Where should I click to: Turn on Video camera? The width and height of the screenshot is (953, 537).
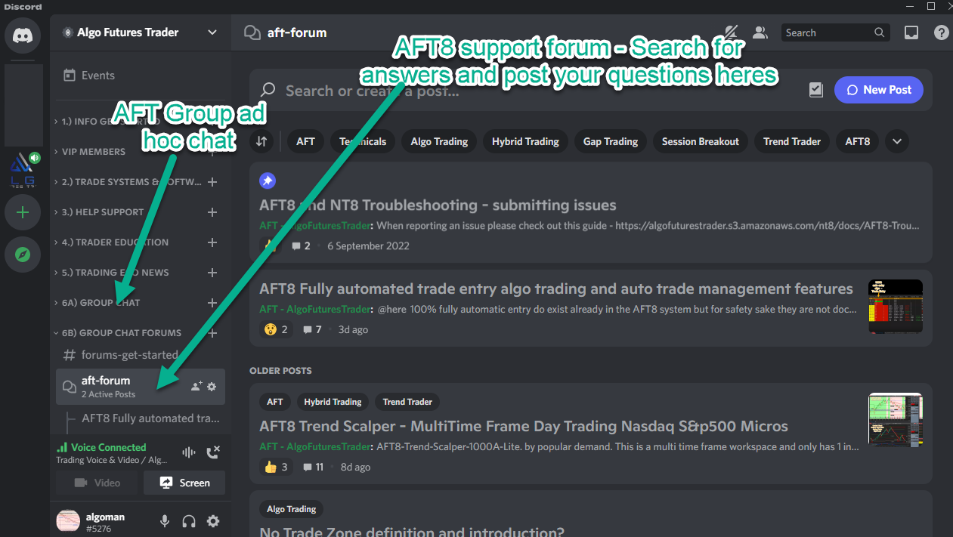[x=97, y=483]
